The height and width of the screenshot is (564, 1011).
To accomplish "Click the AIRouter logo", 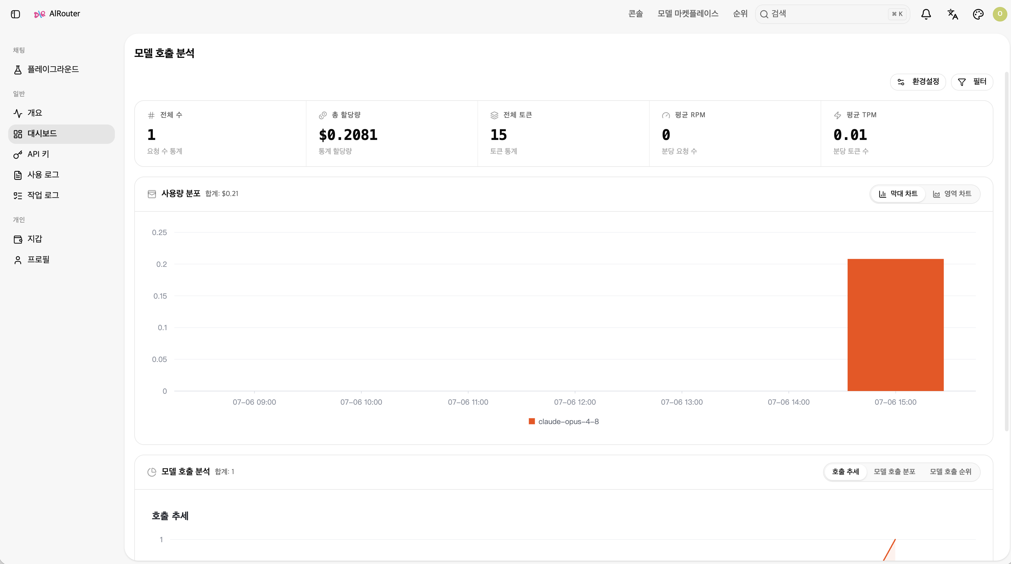I will point(57,14).
